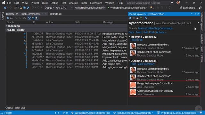The image size is (205, 115).
Task: Click the notifications bell in status bar
Action: coord(201,113)
